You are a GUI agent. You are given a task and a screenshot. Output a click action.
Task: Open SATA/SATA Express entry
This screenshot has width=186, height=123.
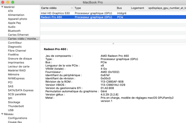21,90
